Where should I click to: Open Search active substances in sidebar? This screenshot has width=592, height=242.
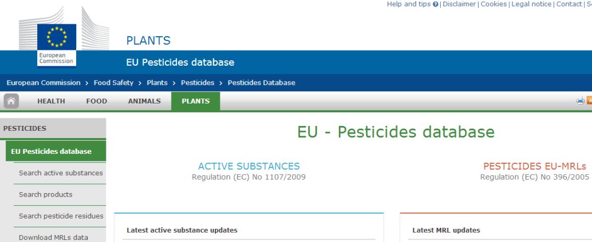click(61, 173)
